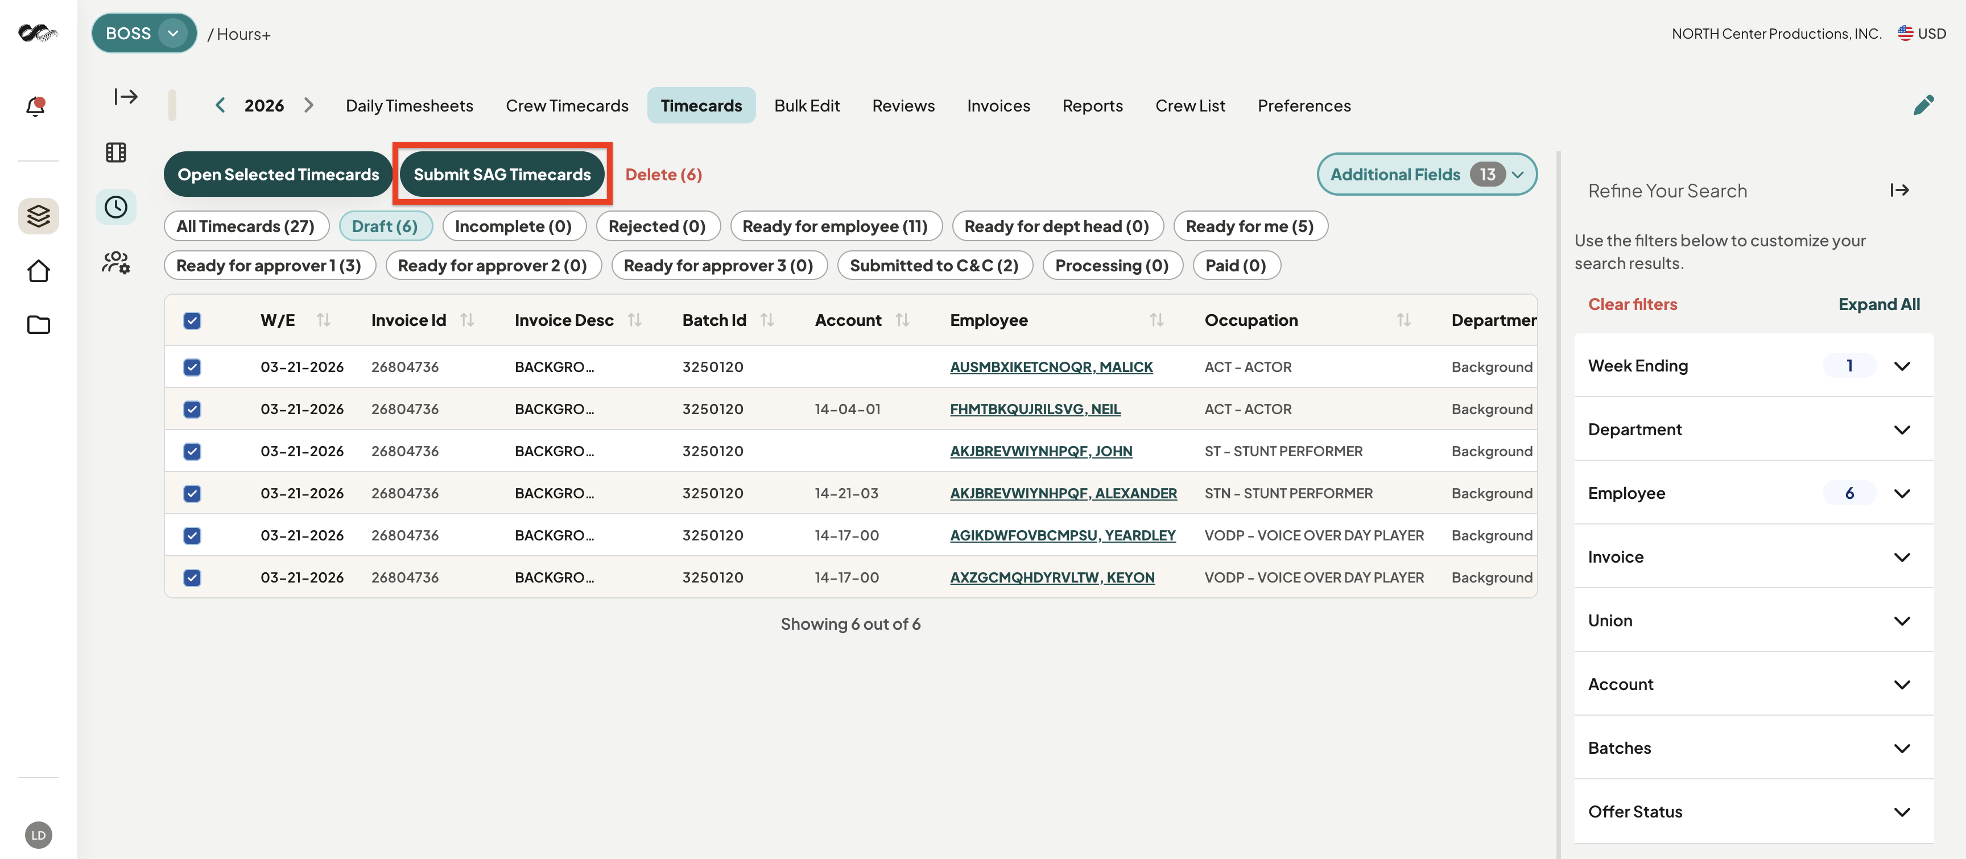The image size is (1966, 859).
Task: Sort by Batch Id column
Action: [x=767, y=320]
